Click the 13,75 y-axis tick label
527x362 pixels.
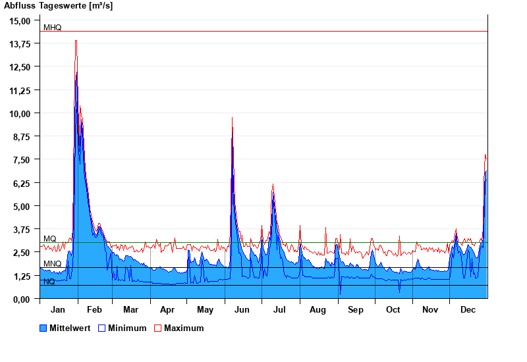click(20, 43)
